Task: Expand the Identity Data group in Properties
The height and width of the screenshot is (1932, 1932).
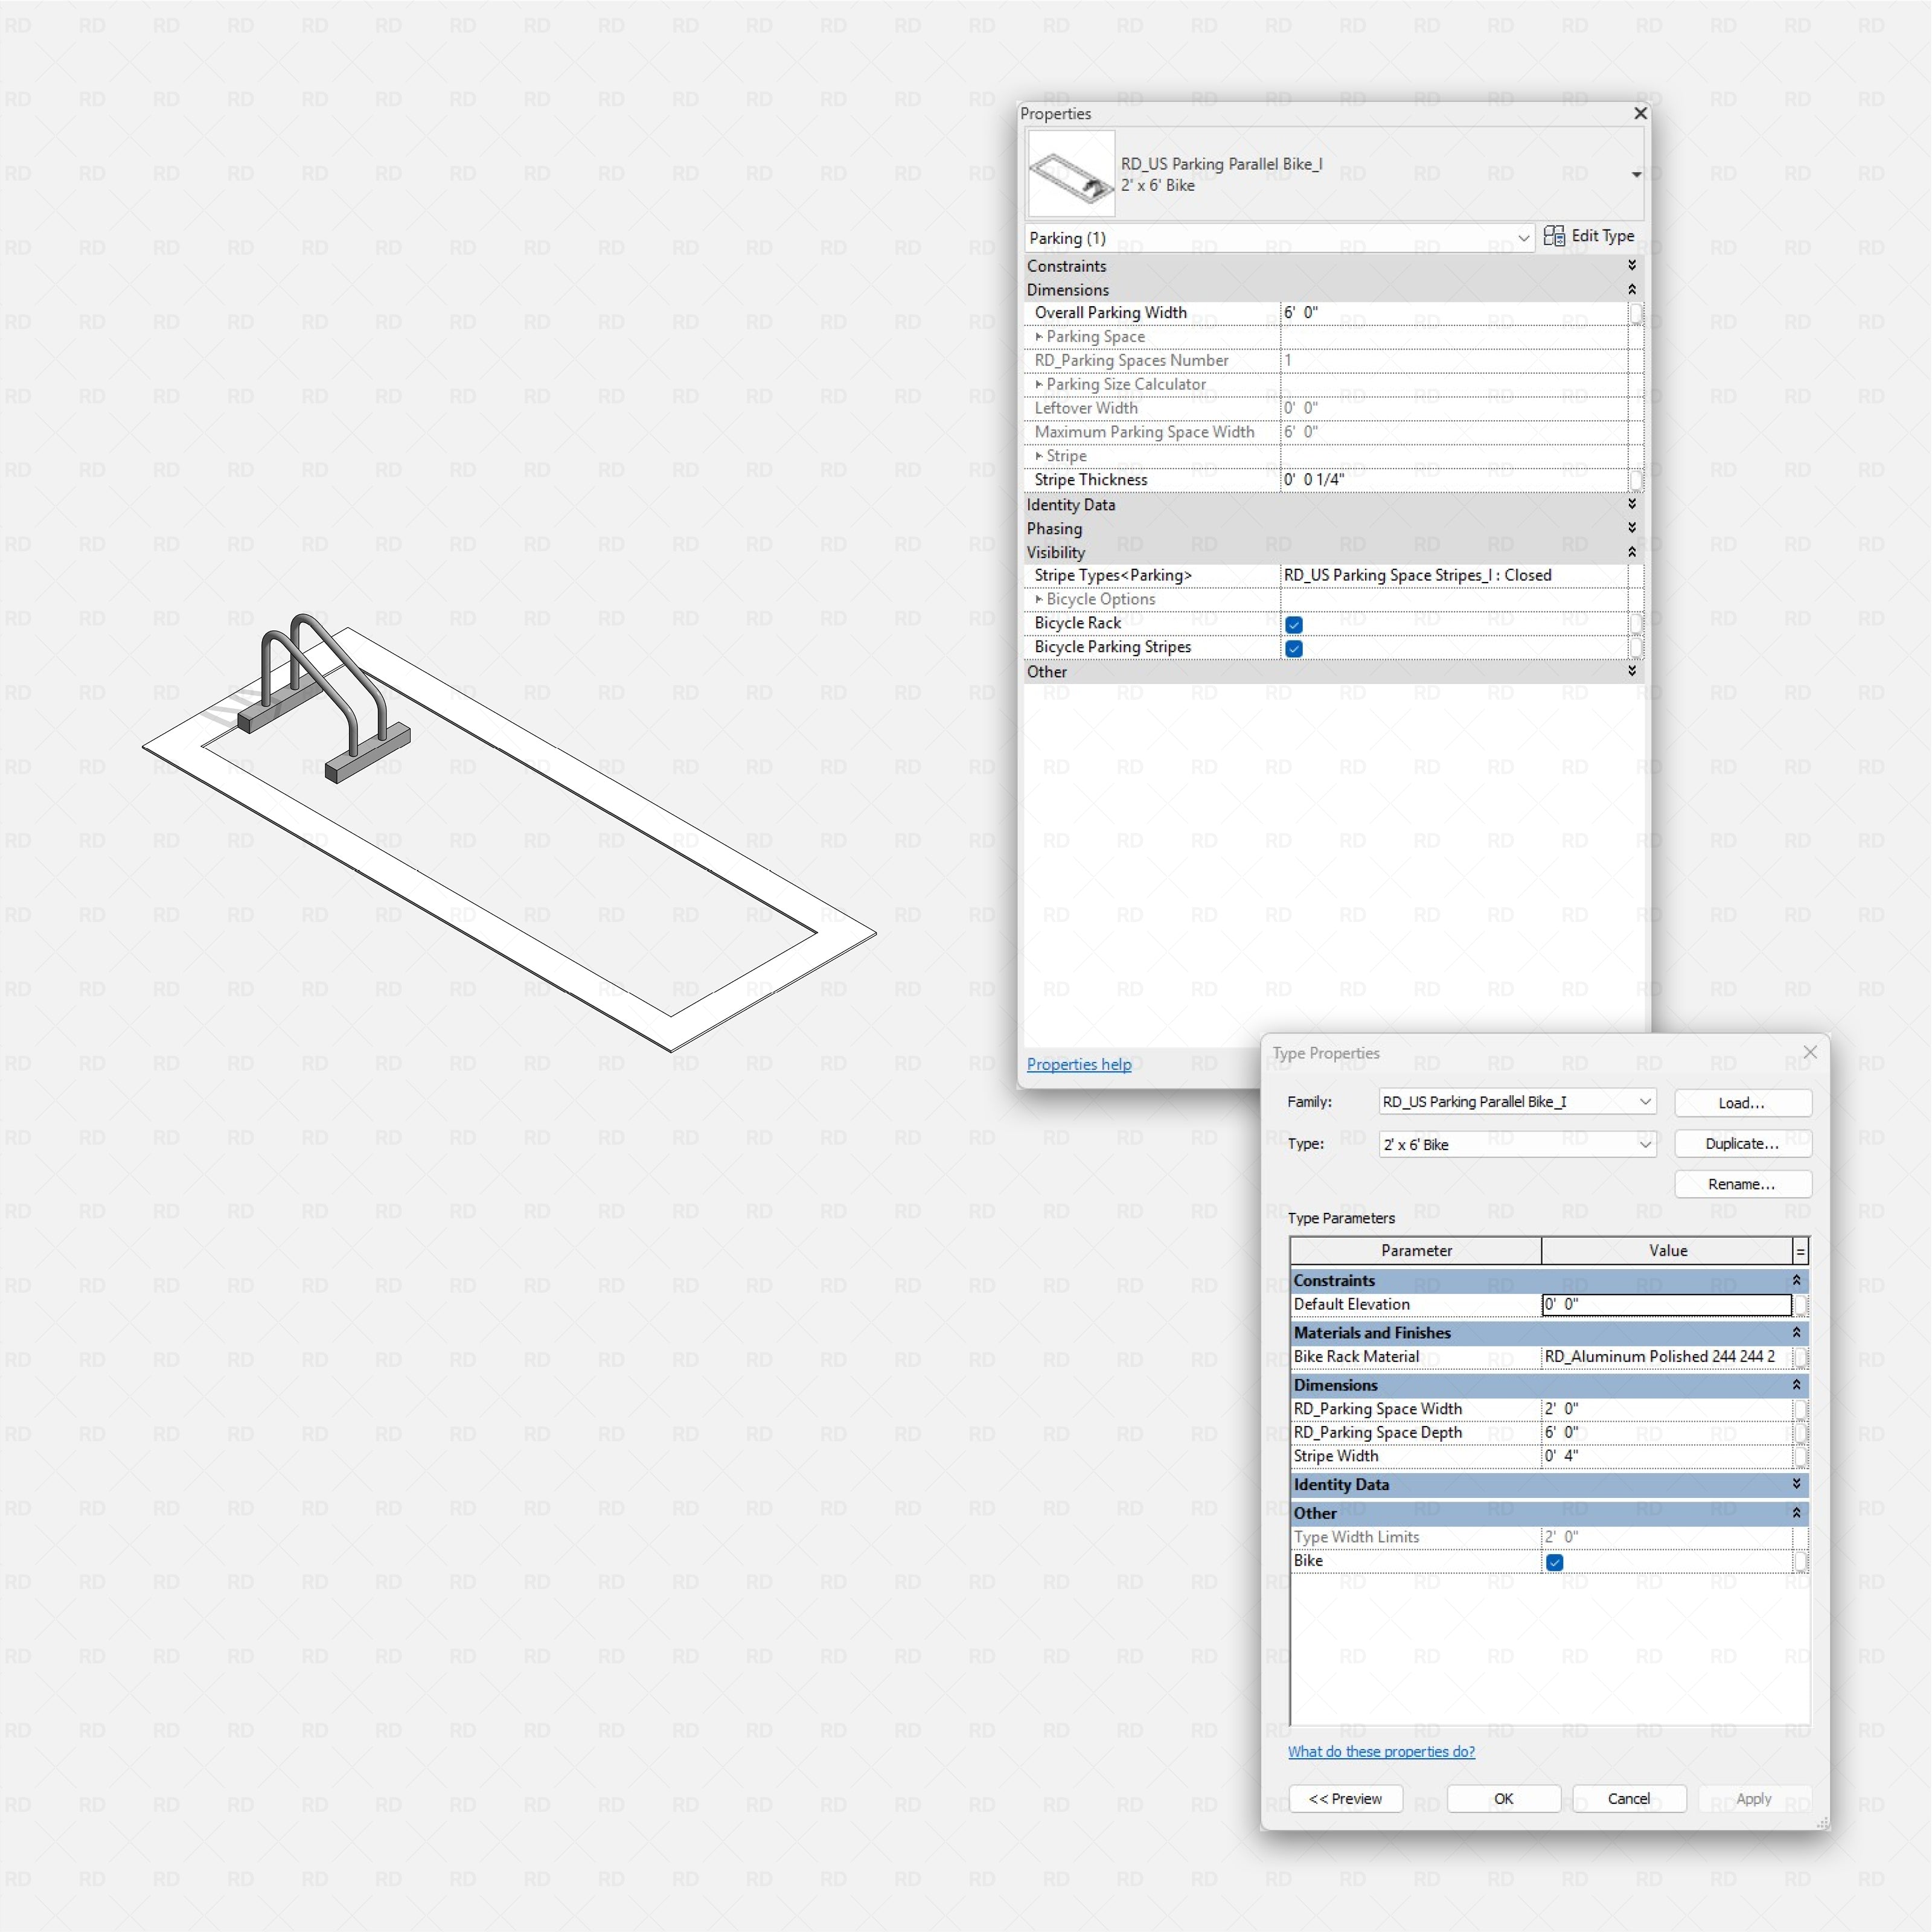Action: pyautogui.click(x=1632, y=504)
